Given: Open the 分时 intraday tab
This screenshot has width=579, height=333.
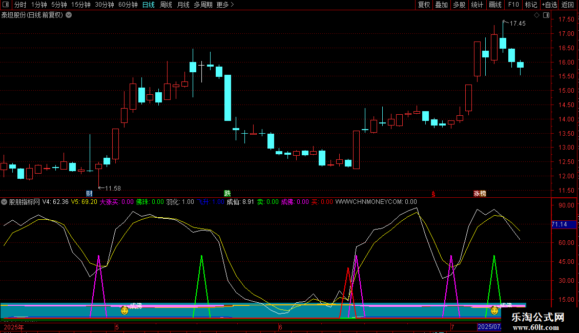Looking at the screenshot, I should pyautogui.click(x=20, y=5).
